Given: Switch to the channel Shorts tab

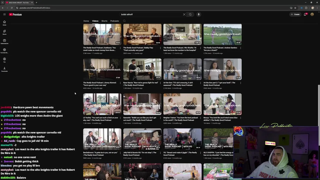Looking at the screenshot, I should click(104, 21).
